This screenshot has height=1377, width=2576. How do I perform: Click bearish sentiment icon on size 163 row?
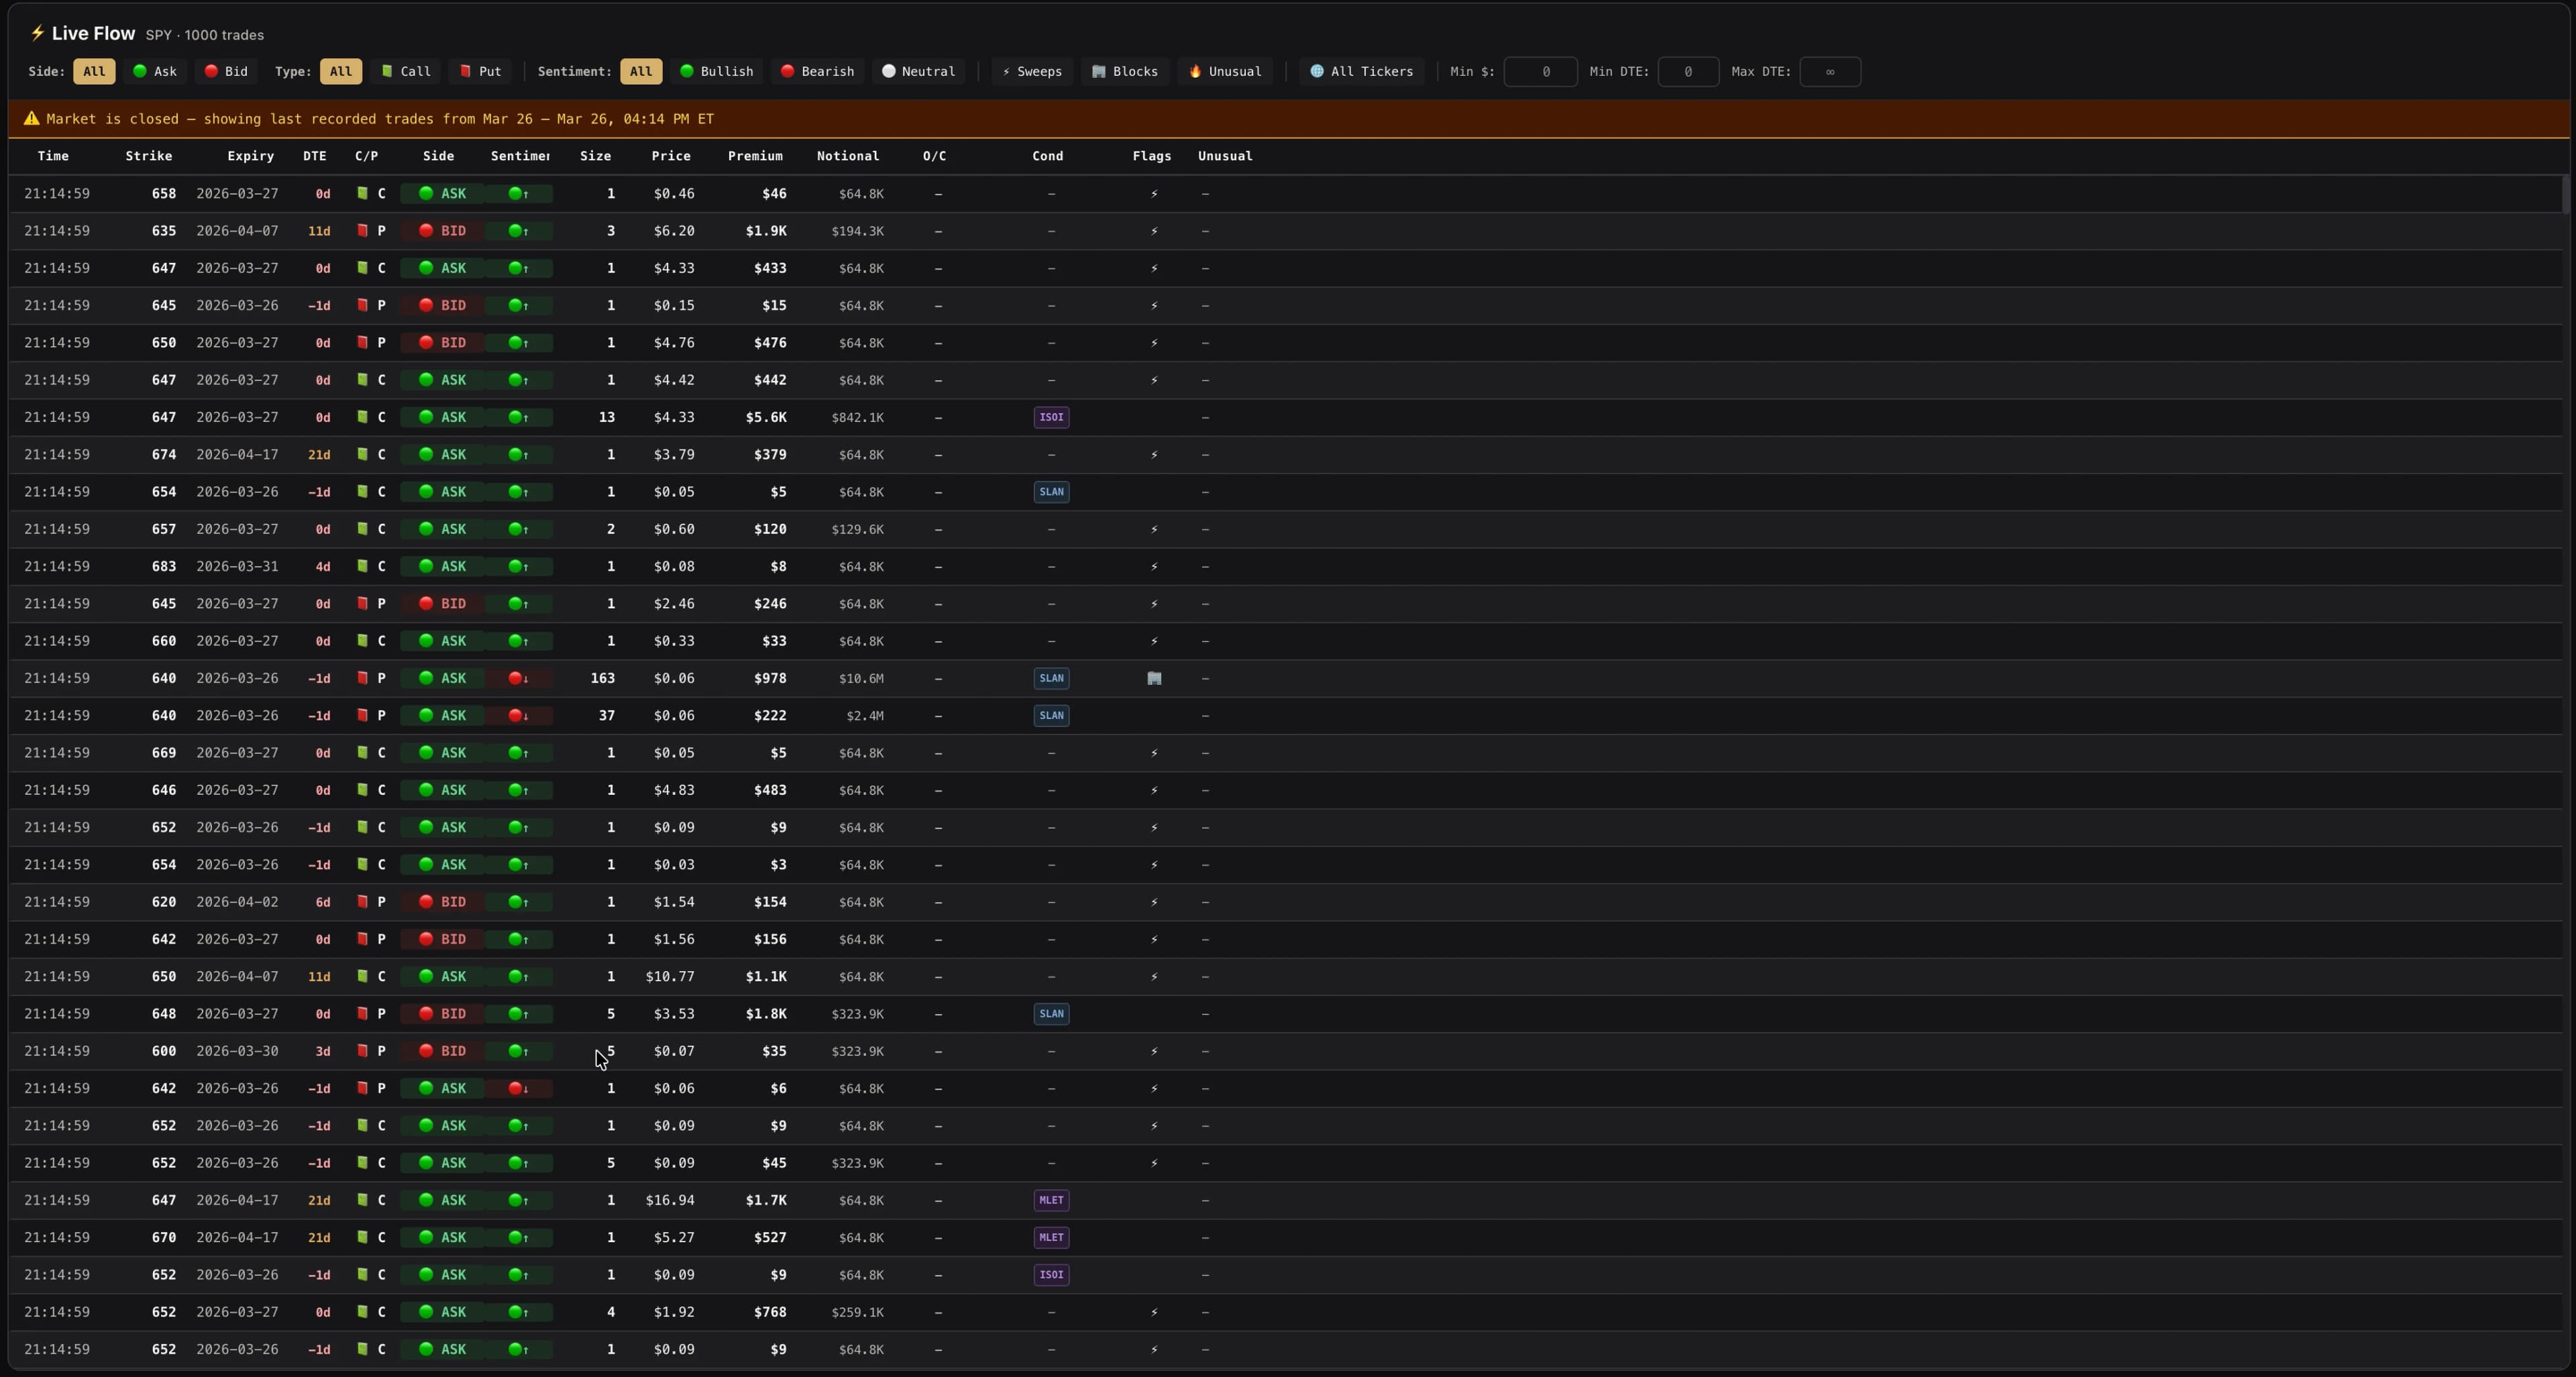click(518, 678)
